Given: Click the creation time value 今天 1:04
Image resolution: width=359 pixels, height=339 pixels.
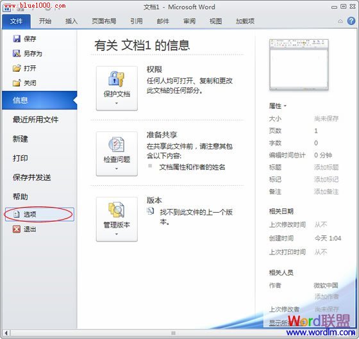Looking at the screenshot, I should [328, 238].
